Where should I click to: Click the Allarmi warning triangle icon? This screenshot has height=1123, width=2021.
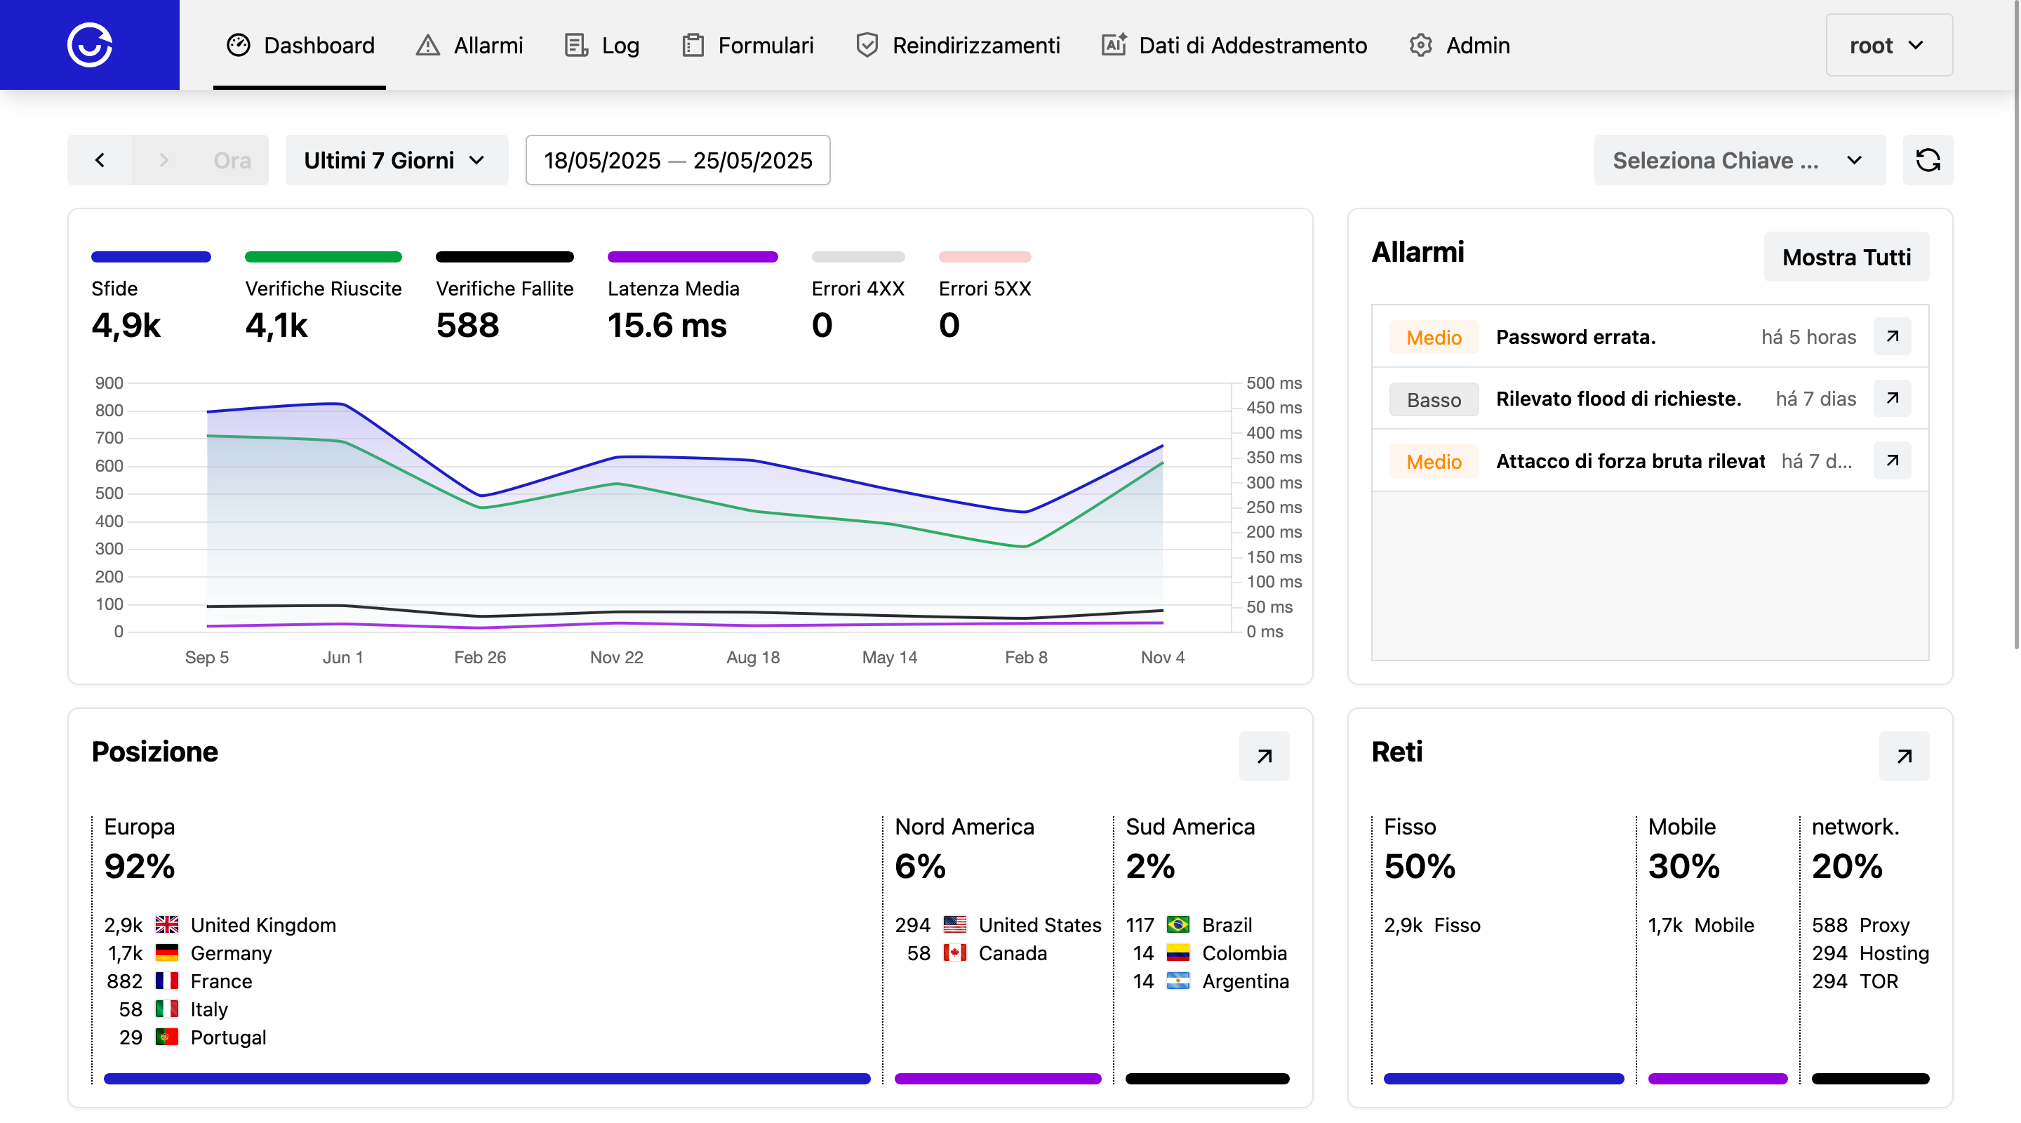pyautogui.click(x=427, y=46)
